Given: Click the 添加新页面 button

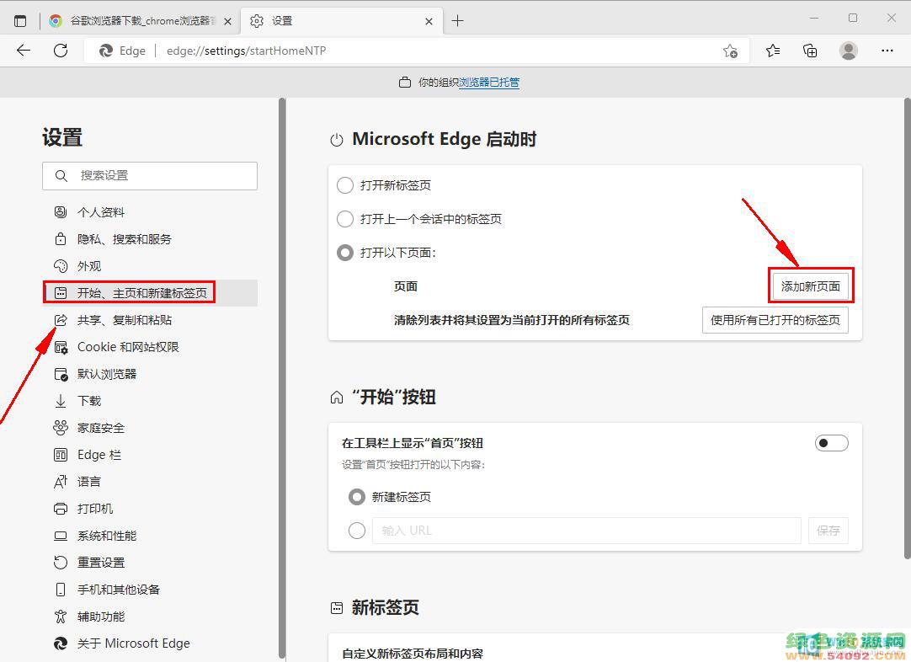Looking at the screenshot, I should [x=811, y=286].
